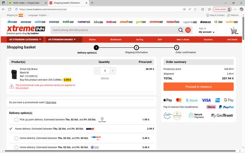Viewport: 245px width, 153px height.
Task: Click Iniciar sesión browser profile button
Action: (x=222, y=9)
